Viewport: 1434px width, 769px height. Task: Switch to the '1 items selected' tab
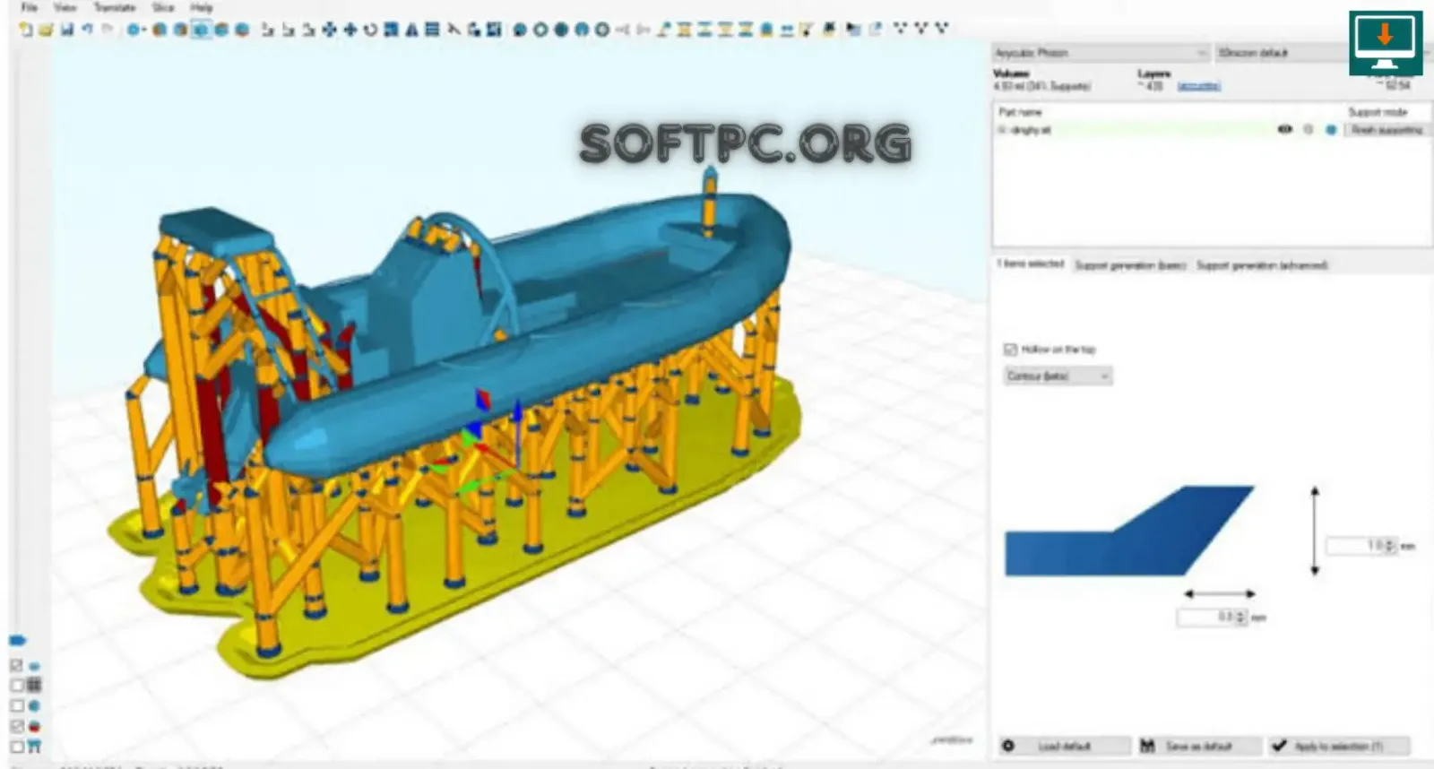coord(1031,264)
